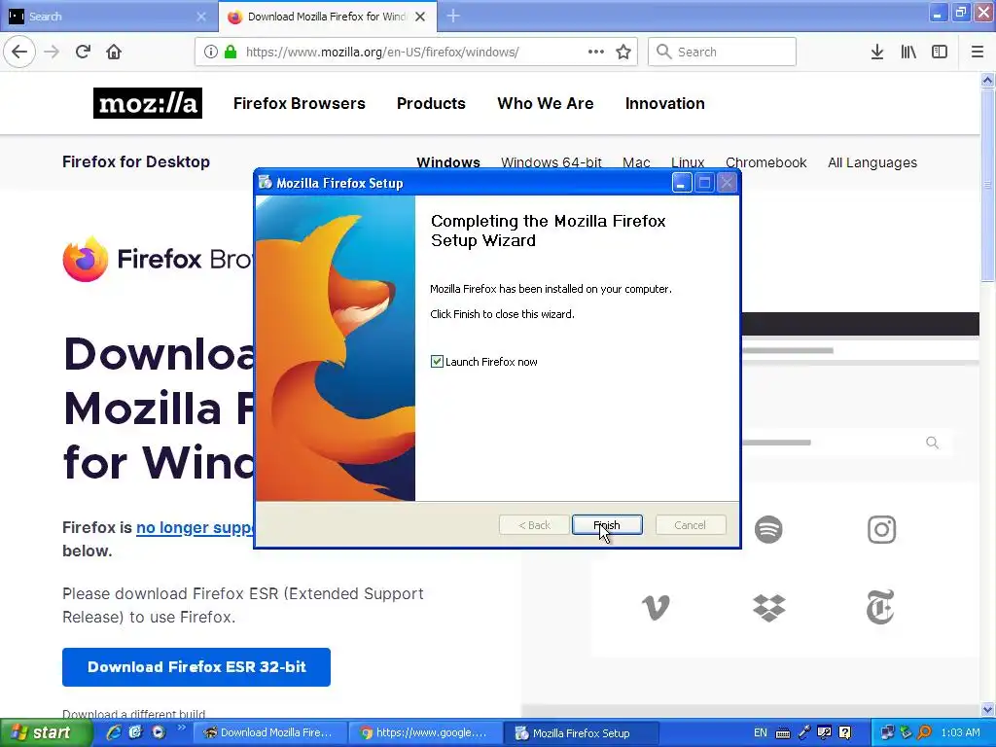Click page scrollbar down arrow
This screenshot has width=996, height=747.
pyautogui.click(x=988, y=709)
